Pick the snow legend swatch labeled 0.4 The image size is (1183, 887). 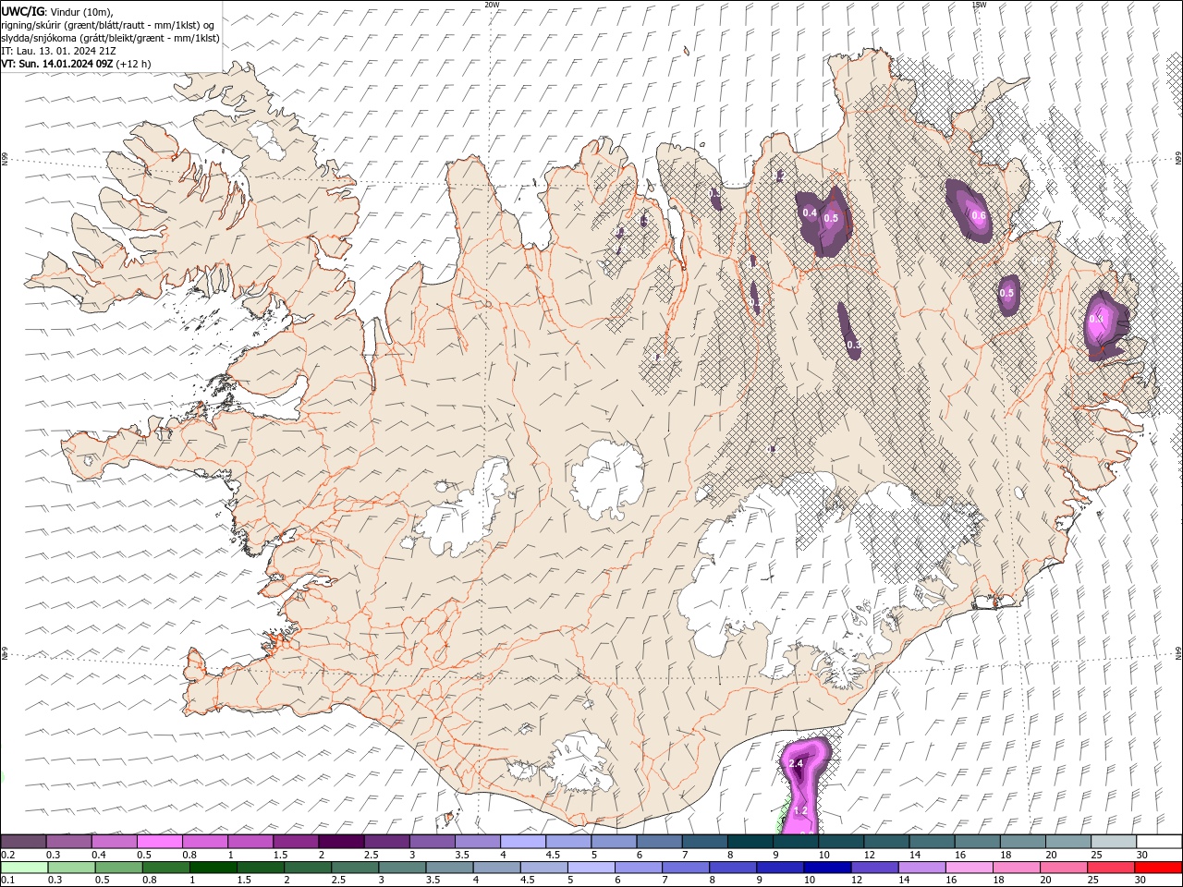tap(114, 842)
